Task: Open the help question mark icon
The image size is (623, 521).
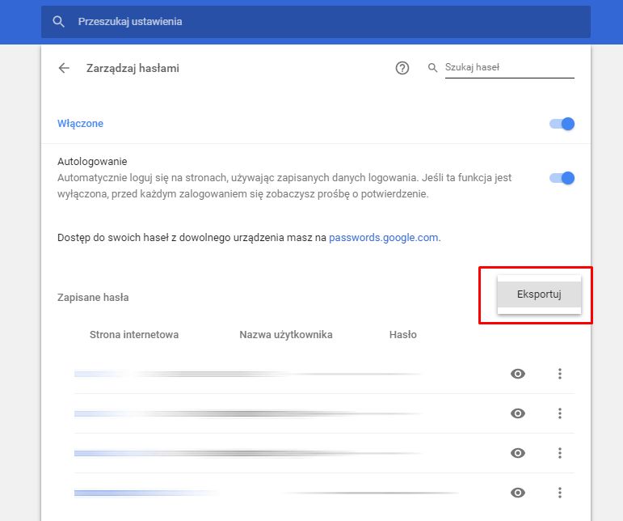Action: 402,68
